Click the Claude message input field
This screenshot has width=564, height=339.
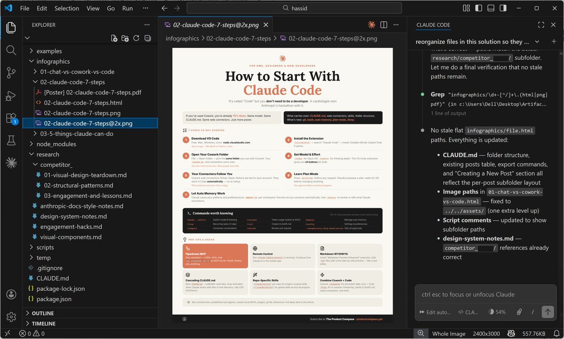pos(486,294)
